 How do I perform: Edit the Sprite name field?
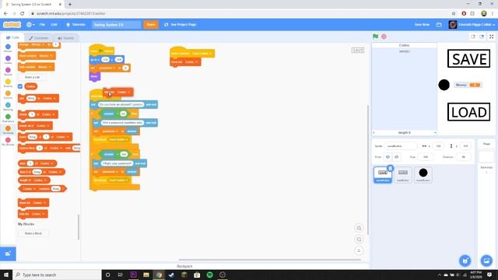(401, 146)
